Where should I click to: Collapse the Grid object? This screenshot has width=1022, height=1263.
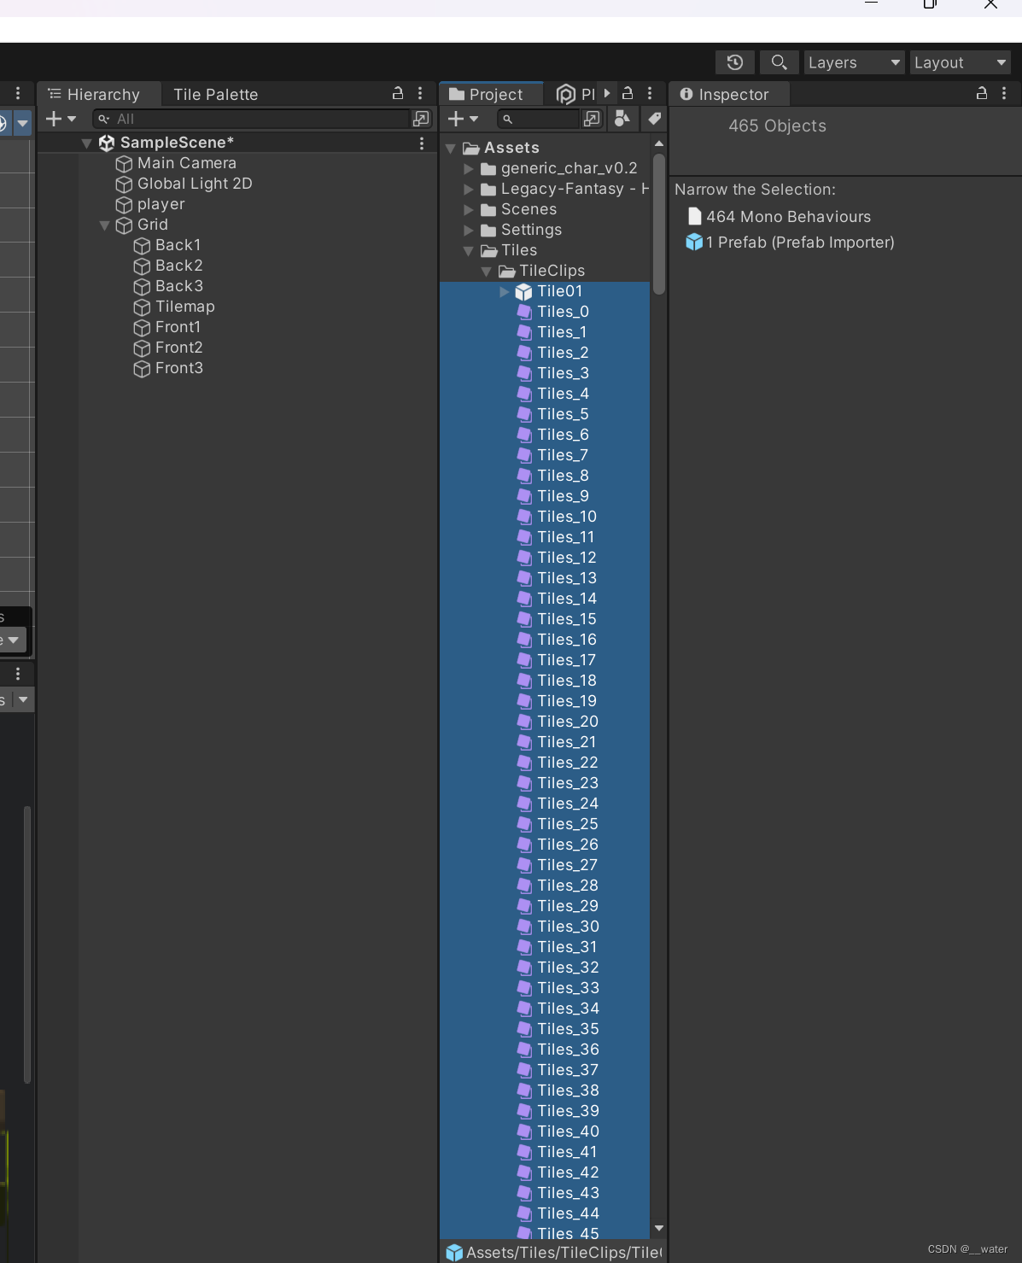(104, 225)
